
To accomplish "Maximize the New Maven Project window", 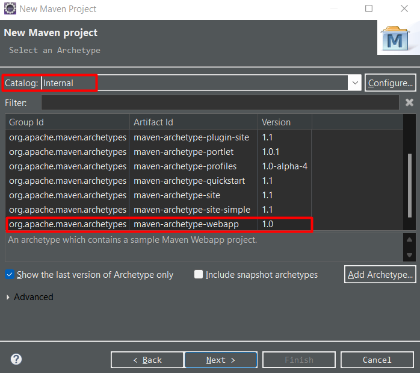I will (x=369, y=8).
